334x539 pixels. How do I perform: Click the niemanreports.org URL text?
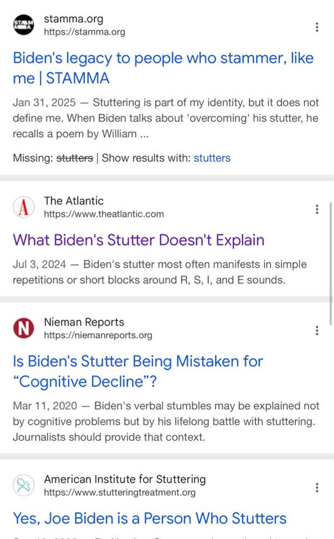98,335
